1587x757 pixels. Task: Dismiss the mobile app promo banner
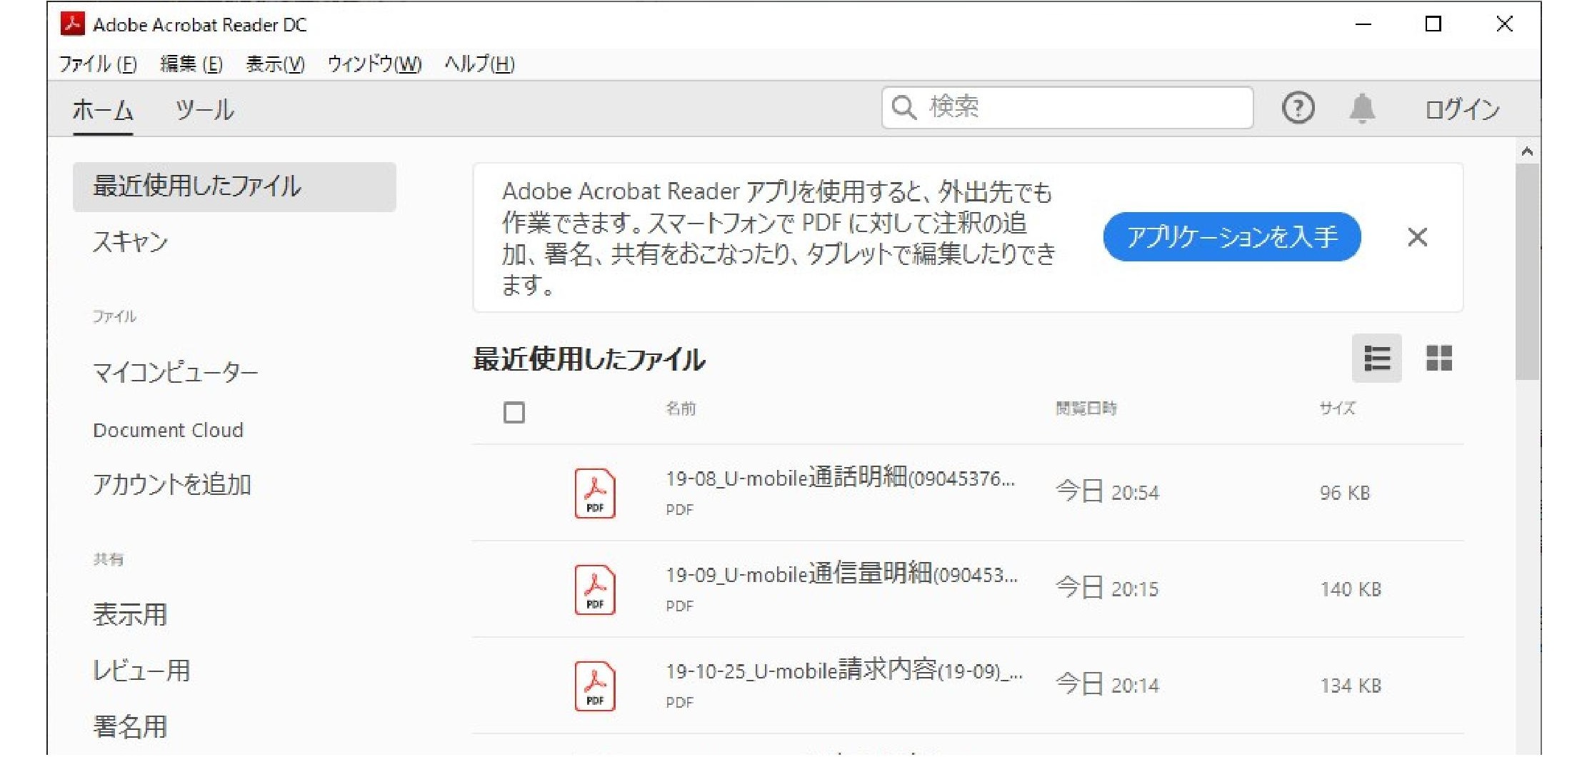1417,237
